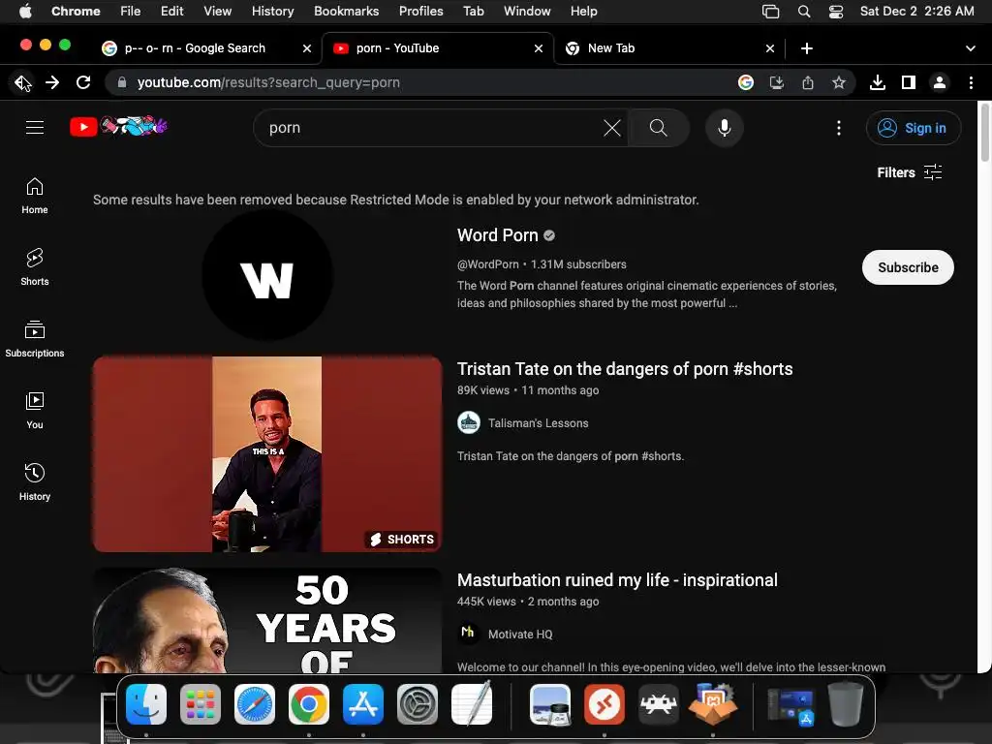Close the New Tab tab
This screenshot has width=992, height=744.
(x=770, y=48)
